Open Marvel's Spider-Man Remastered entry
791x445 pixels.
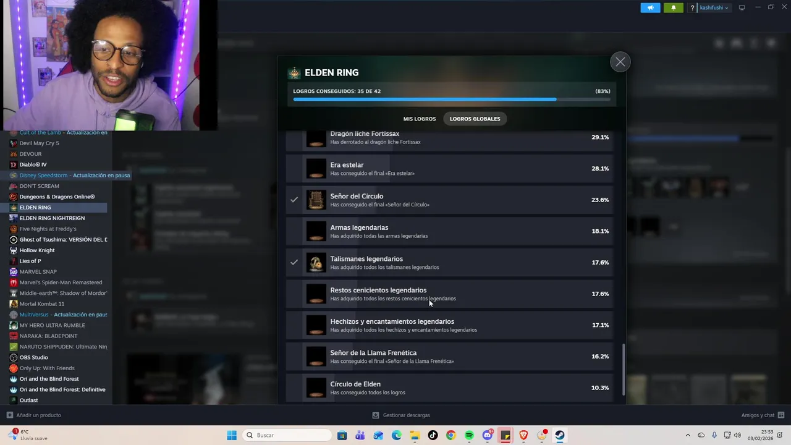pyautogui.click(x=61, y=282)
